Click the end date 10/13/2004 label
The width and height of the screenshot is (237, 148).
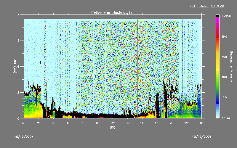point(201,137)
